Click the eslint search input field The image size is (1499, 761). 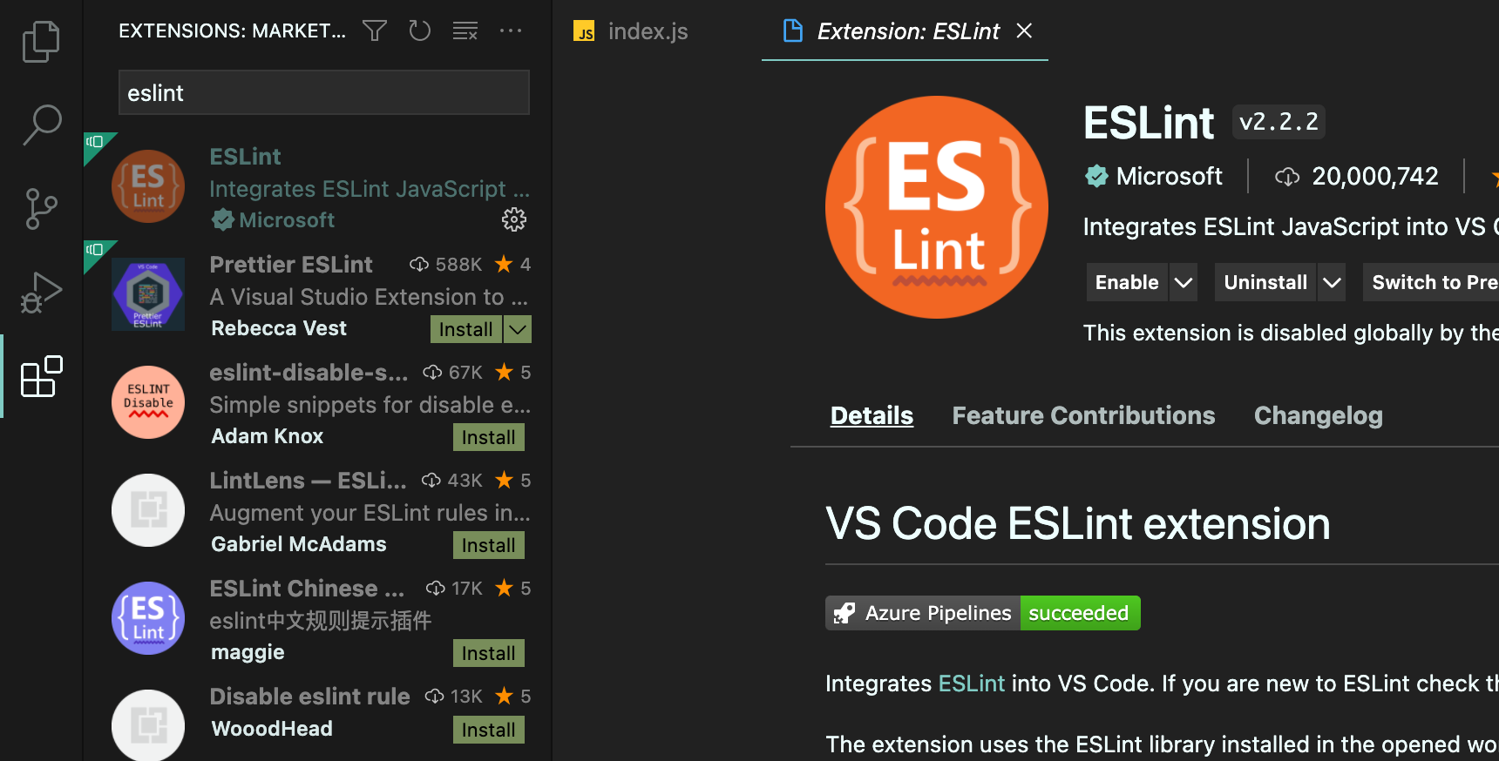324,92
